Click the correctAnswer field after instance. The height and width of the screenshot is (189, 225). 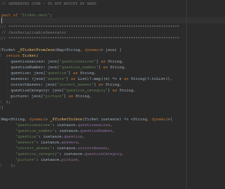pyautogui.click(x=93, y=148)
